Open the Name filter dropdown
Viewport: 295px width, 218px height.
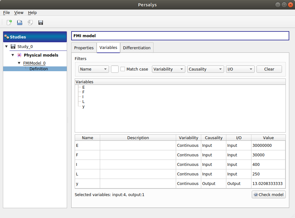94,69
